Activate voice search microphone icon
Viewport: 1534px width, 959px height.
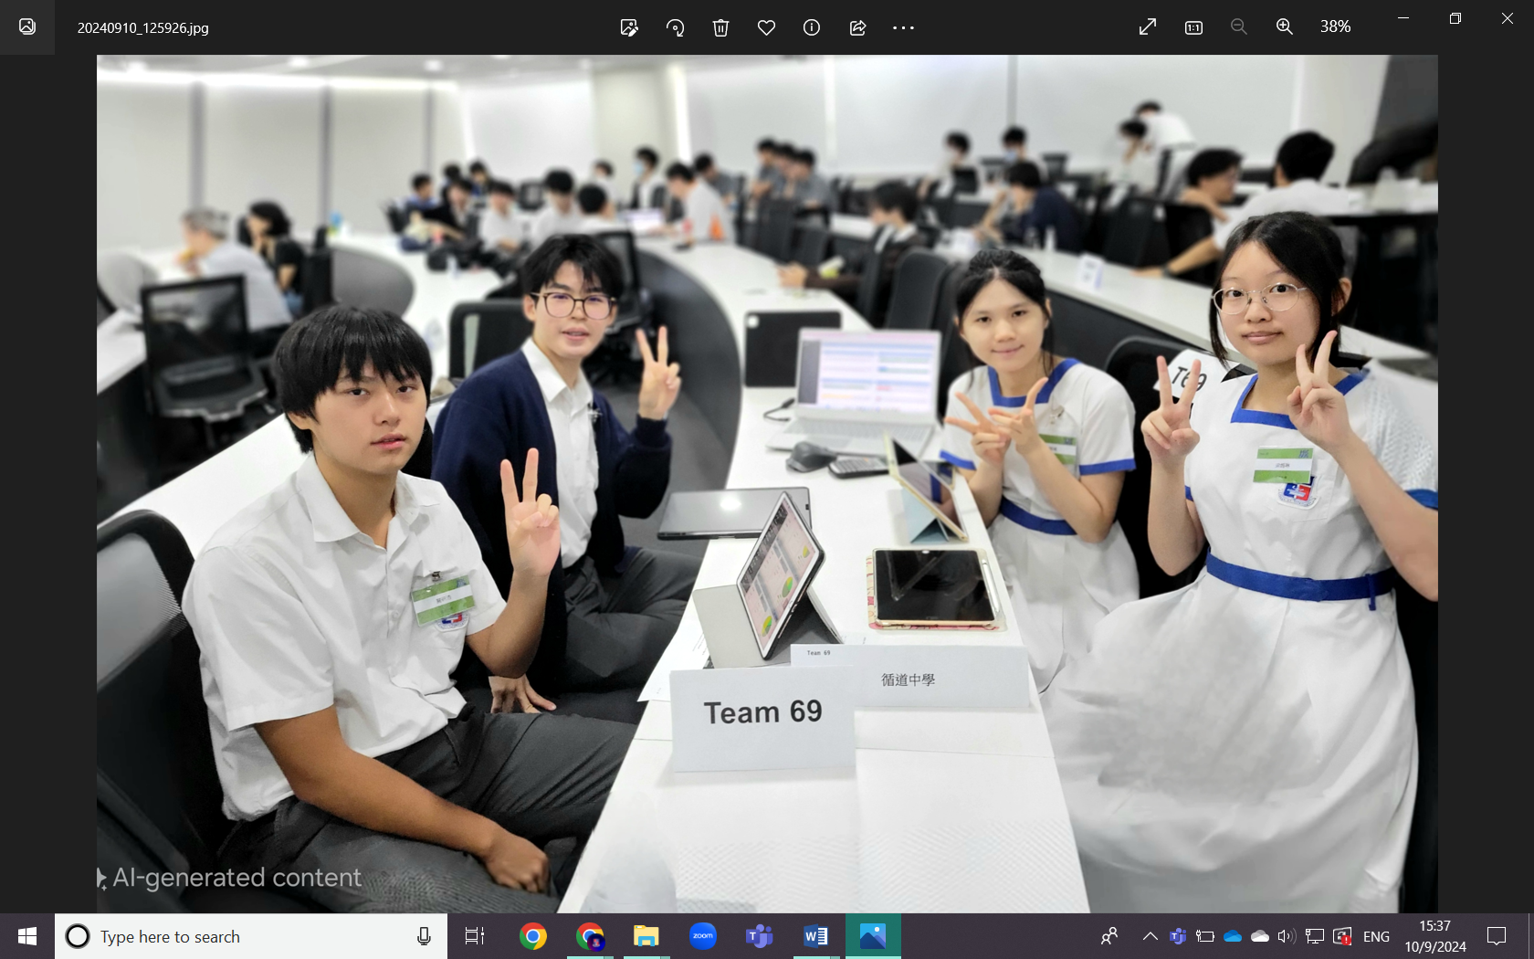(x=424, y=936)
